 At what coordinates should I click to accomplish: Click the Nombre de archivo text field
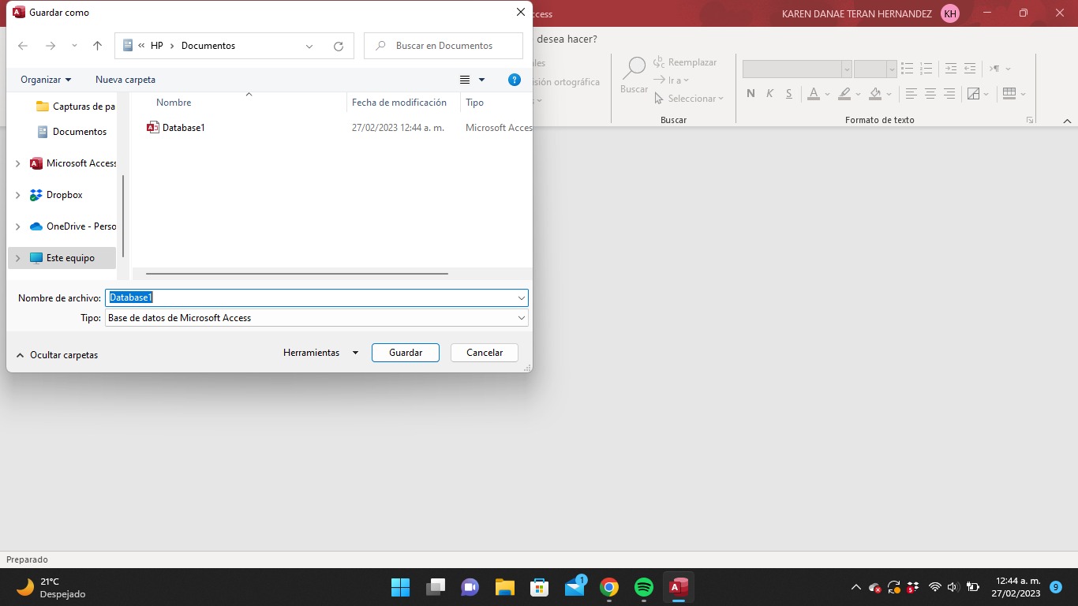point(311,298)
